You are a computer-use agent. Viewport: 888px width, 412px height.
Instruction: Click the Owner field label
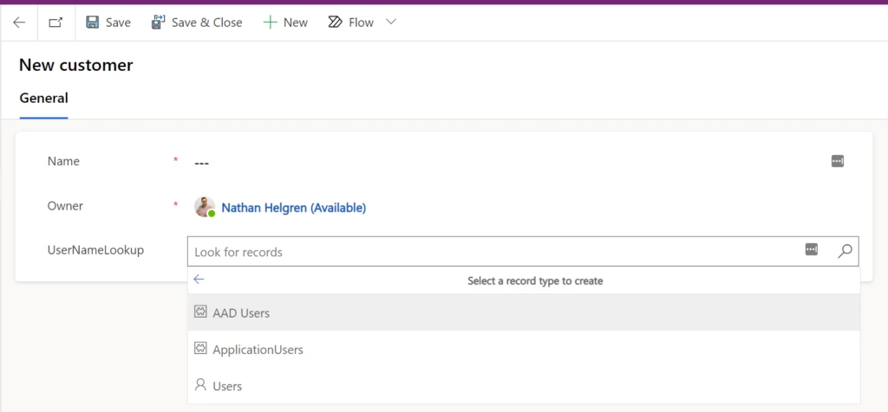point(65,206)
